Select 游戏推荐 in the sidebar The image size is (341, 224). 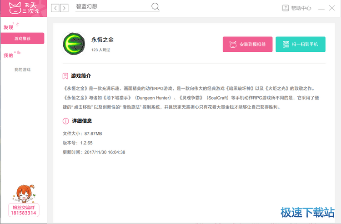(22, 39)
